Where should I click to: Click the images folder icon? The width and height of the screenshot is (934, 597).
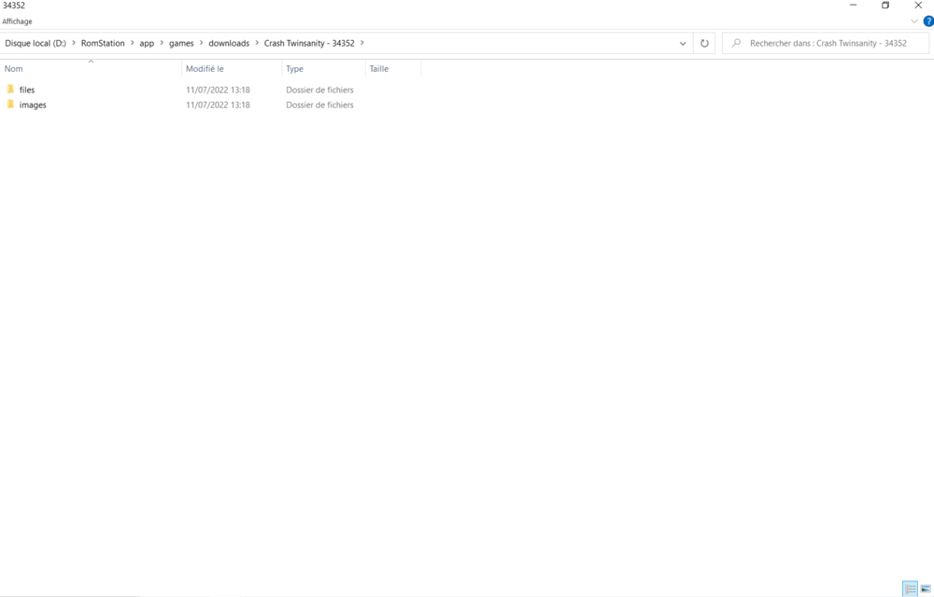point(11,104)
